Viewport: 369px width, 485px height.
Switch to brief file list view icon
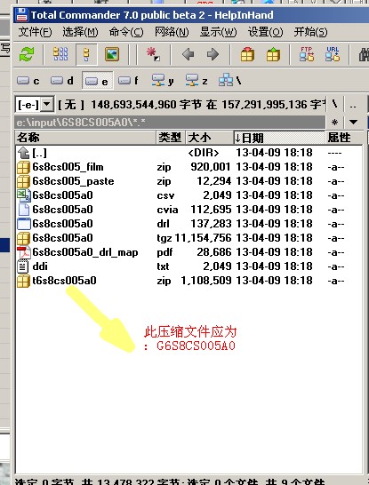pyautogui.click(x=60, y=54)
